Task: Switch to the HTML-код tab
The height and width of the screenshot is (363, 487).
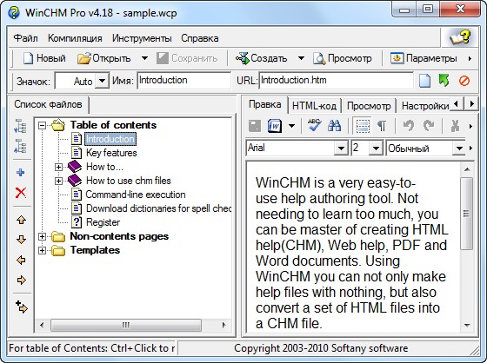Action: point(314,106)
